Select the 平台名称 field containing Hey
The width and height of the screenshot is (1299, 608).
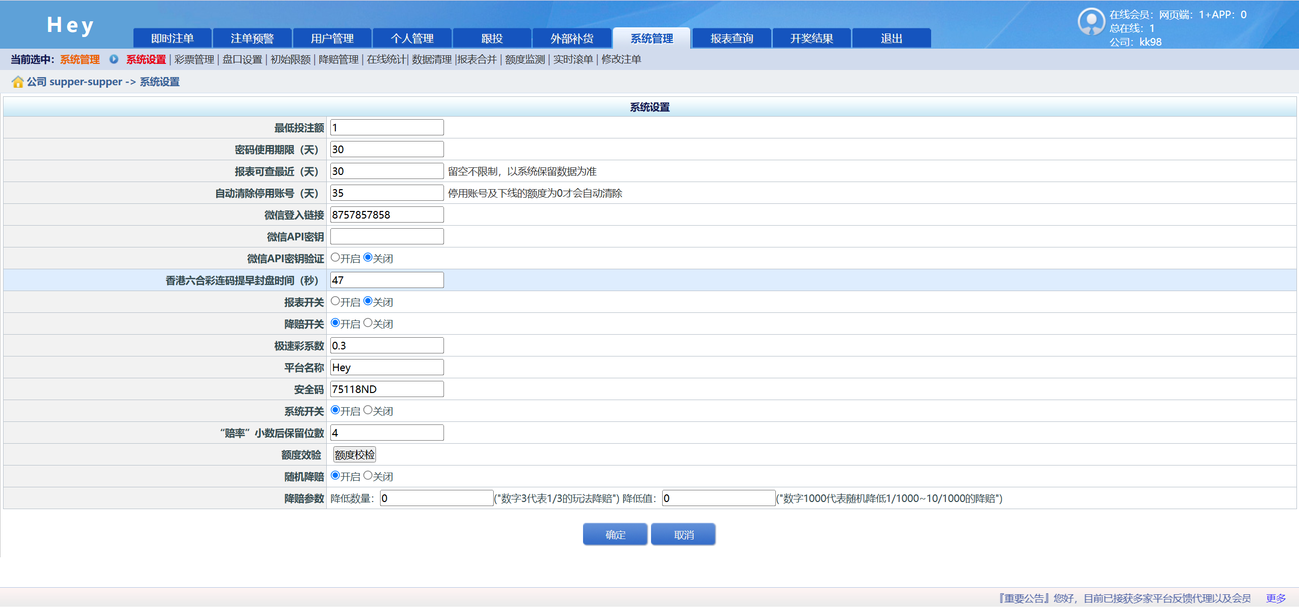coord(386,367)
